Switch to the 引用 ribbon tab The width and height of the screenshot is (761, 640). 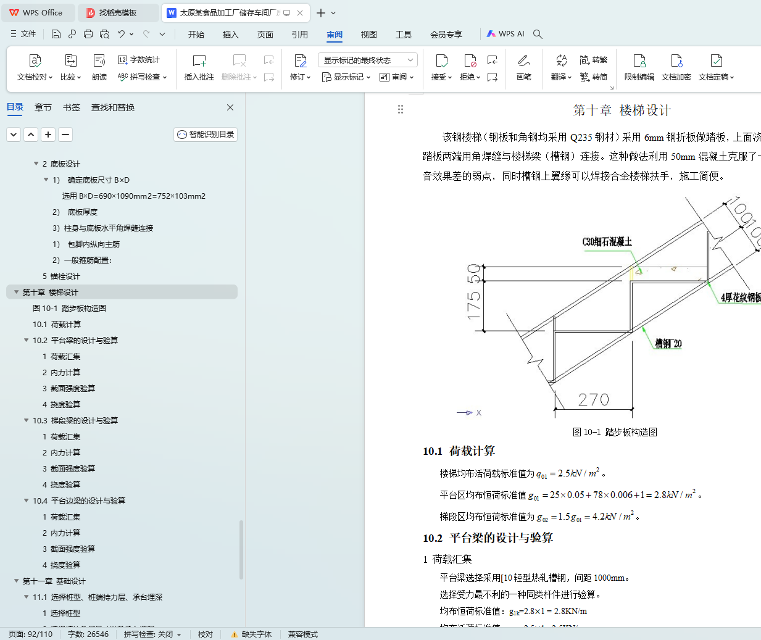pyautogui.click(x=300, y=35)
